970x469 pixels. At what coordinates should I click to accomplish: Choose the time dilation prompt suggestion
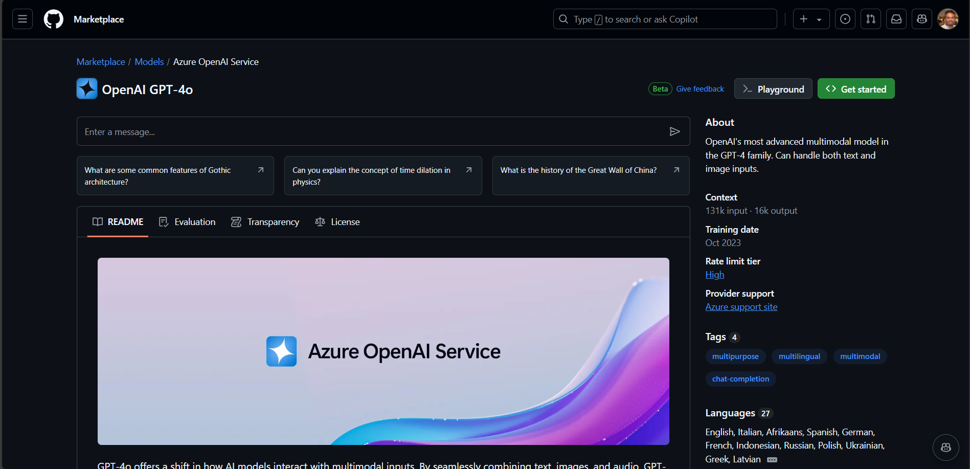383,176
